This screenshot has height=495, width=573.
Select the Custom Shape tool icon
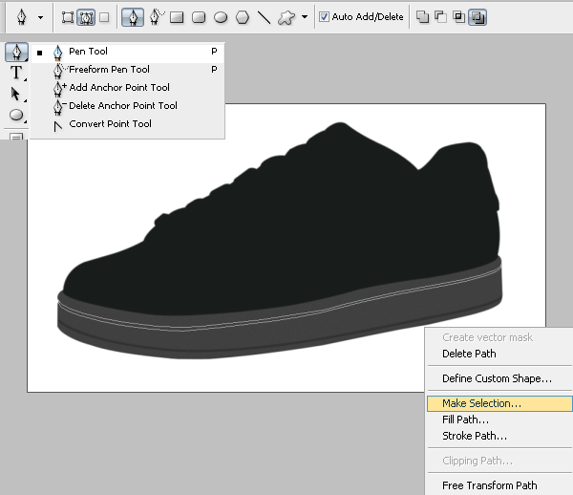pyautogui.click(x=286, y=17)
